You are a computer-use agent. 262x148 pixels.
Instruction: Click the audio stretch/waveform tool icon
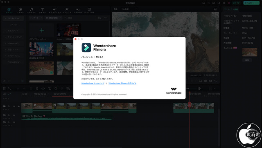tap(43, 88)
